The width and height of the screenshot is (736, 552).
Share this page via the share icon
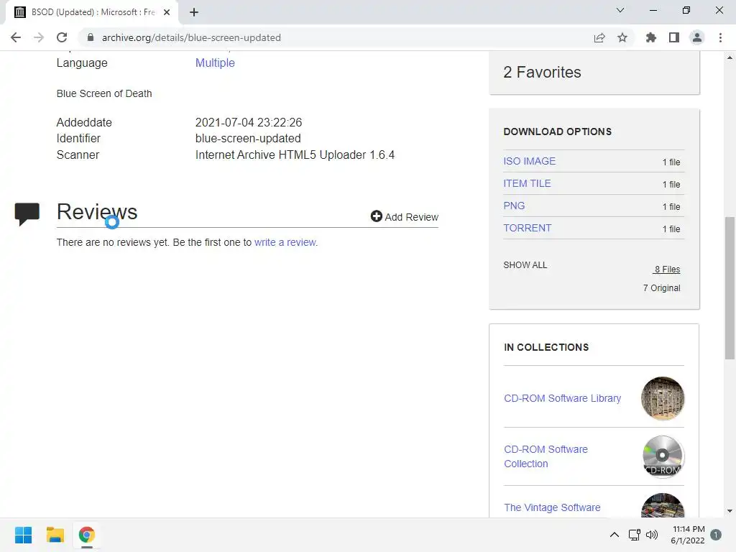pyautogui.click(x=599, y=37)
